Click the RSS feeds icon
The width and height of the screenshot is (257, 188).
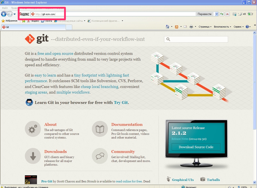[x=176, y=27]
